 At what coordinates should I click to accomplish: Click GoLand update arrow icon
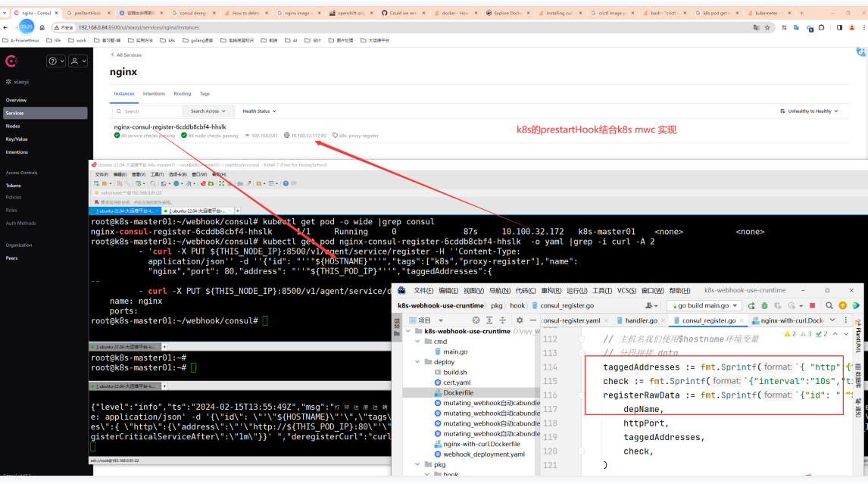point(842,306)
